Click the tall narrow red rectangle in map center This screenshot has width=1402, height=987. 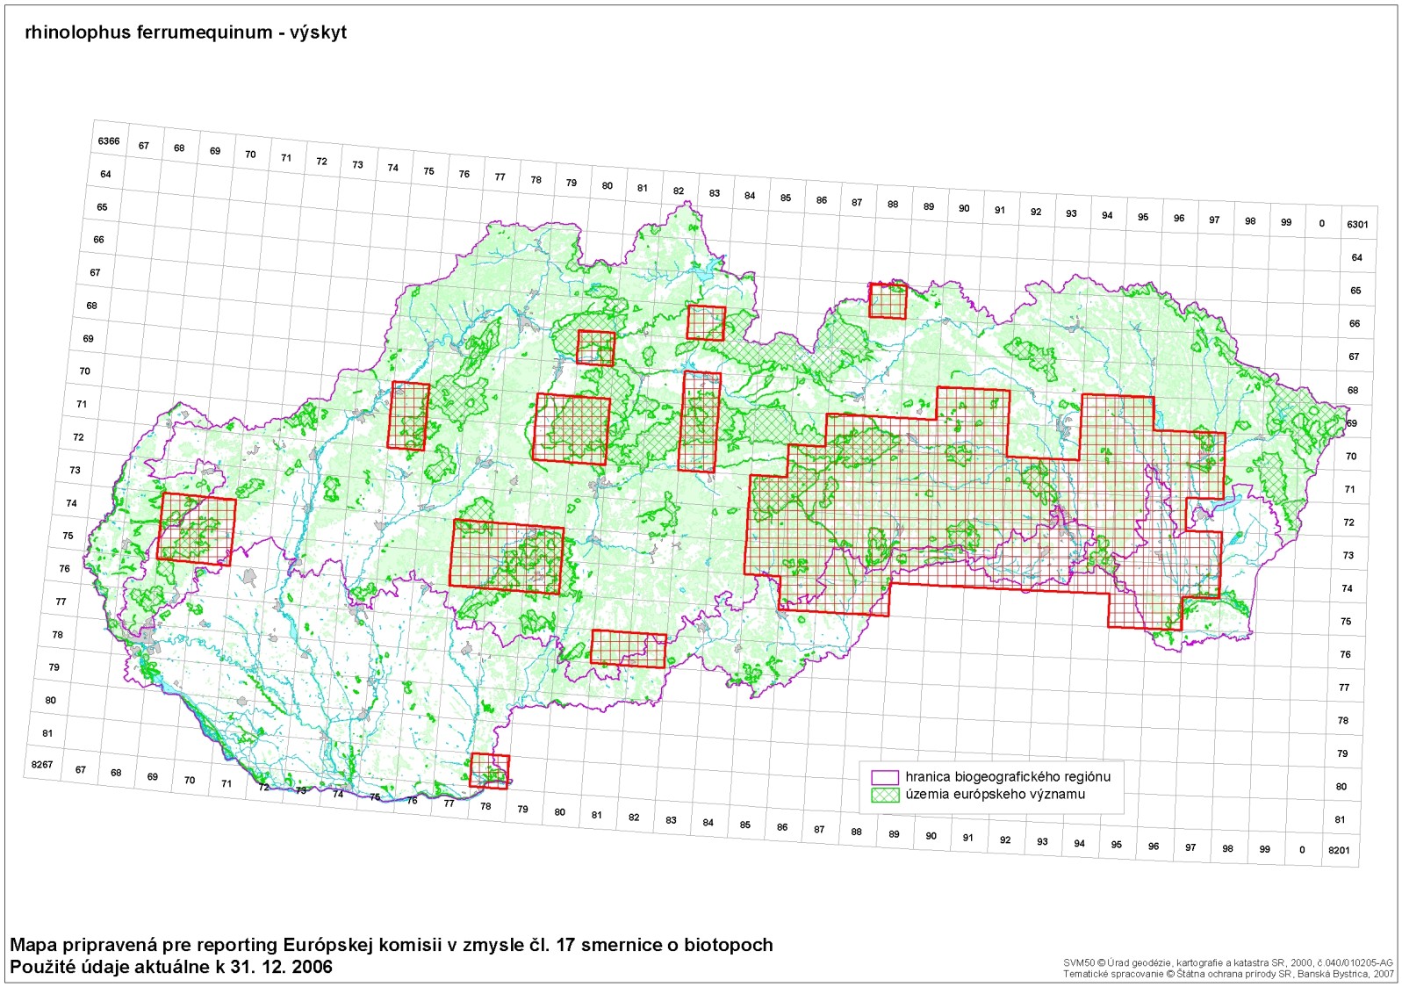click(x=700, y=421)
